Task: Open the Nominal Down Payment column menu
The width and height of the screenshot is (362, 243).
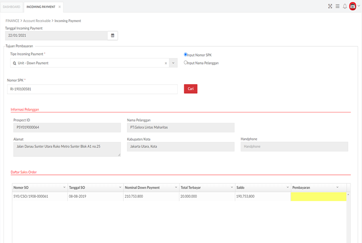Action: (x=176, y=187)
